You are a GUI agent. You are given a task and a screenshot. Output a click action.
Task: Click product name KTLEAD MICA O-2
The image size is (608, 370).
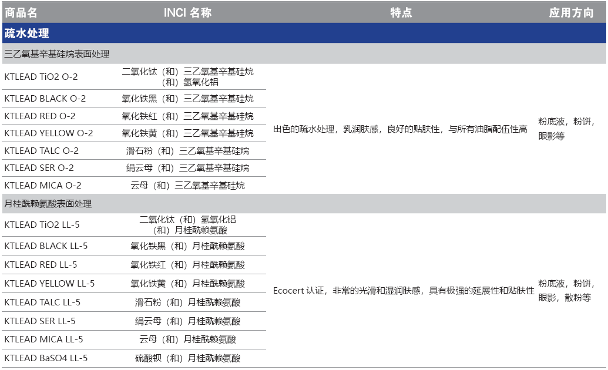(x=43, y=186)
